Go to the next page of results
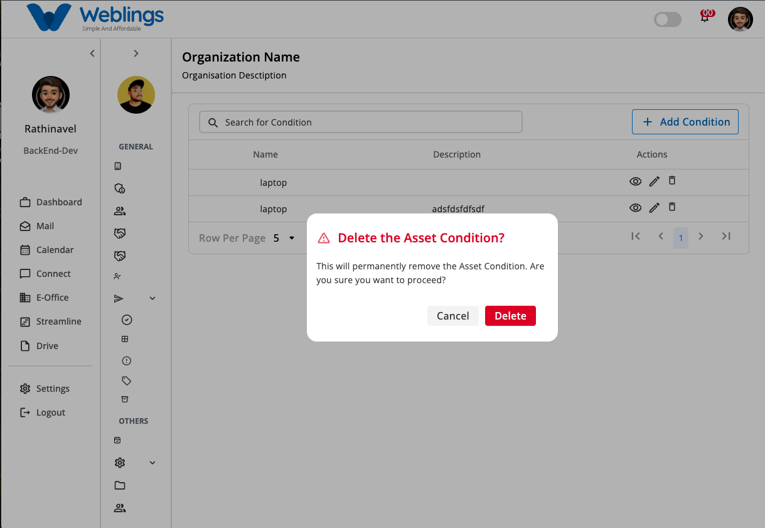The height and width of the screenshot is (528, 765). 701,236
